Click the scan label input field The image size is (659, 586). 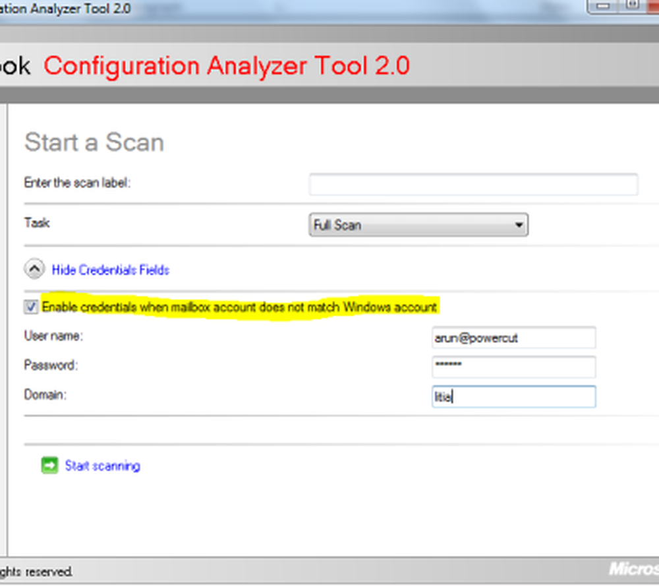[x=474, y=184]
